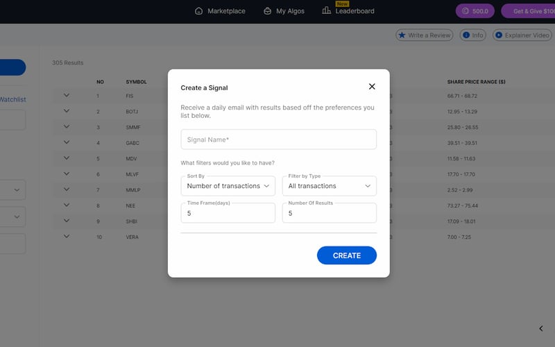Click the Time Frame(days) field
The height and width of the screenshot is (347, 555).
click(228, 213)
